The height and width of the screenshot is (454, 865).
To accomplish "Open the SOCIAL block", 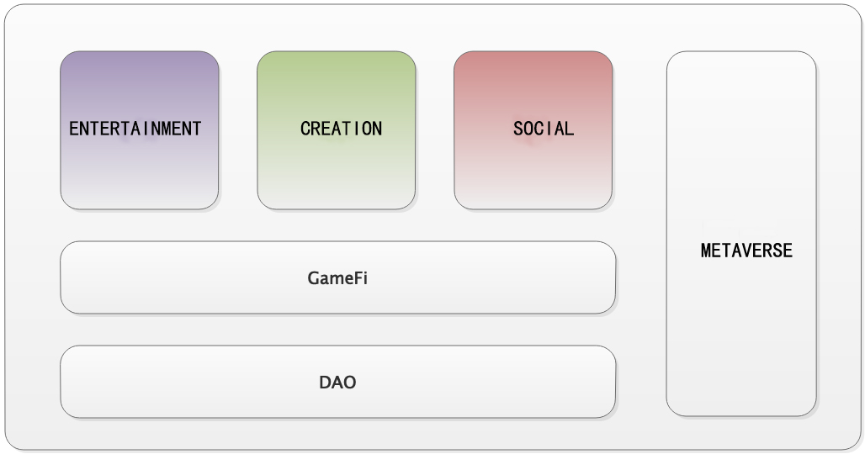I will (x=533, y=130).
